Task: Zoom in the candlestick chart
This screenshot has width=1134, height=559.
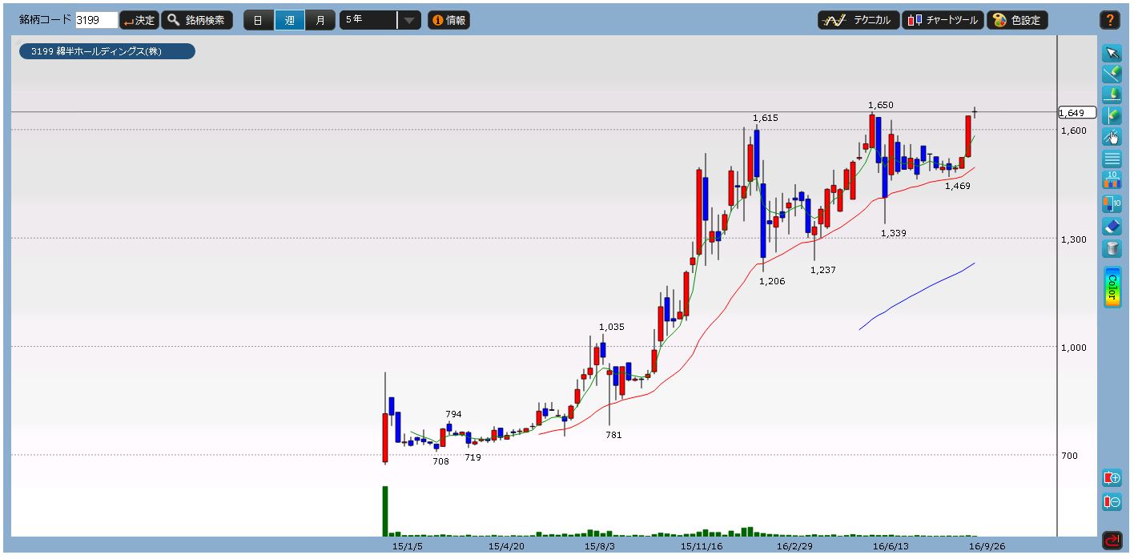Action: click(x=1112, y=478)
